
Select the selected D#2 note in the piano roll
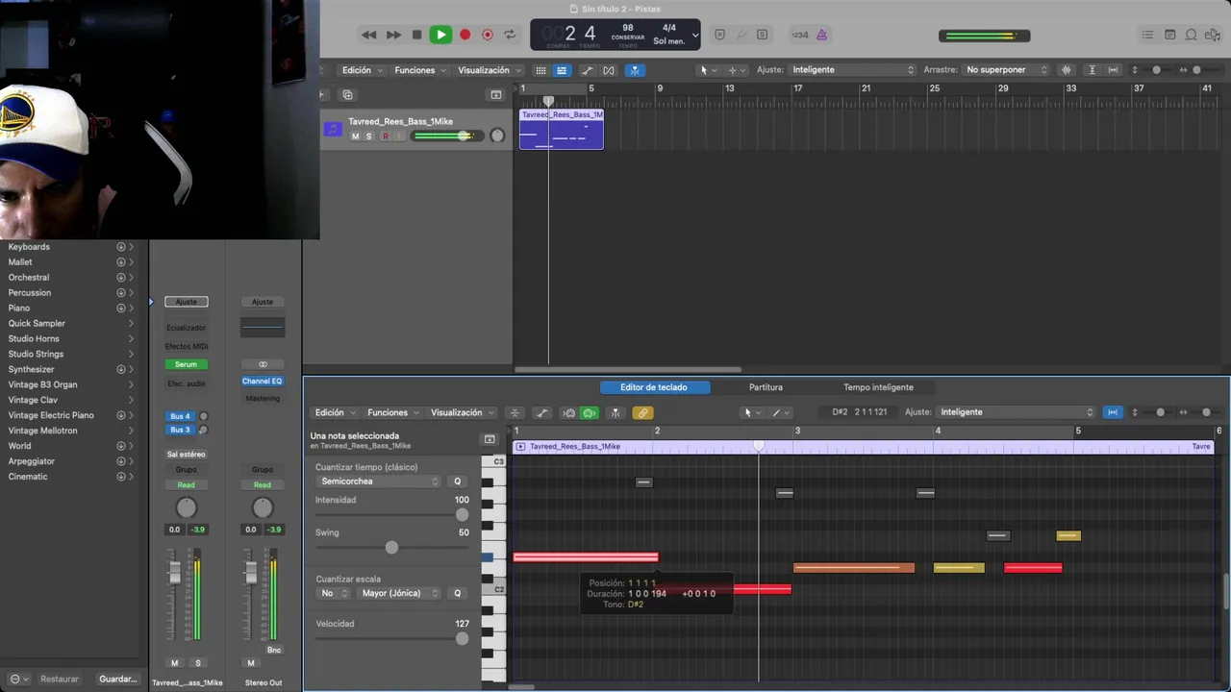tap(586, 557)
